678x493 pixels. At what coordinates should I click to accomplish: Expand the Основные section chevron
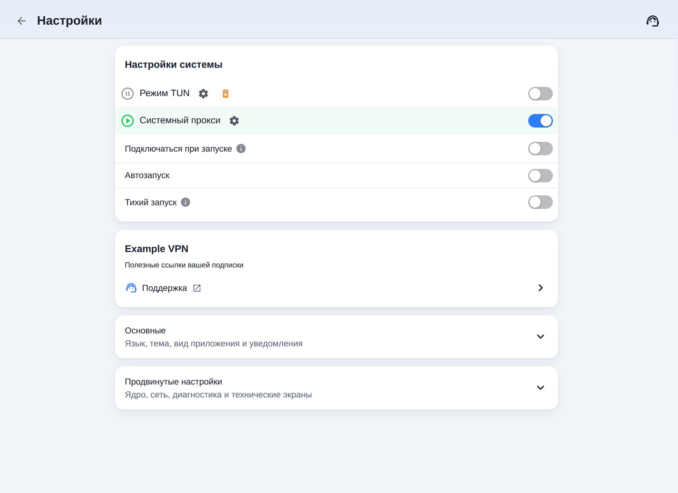[x=541, y=336]
